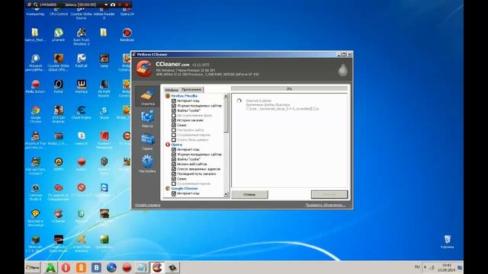Switch to the Applications (Приложения) tab

click(x=191, y=90)
